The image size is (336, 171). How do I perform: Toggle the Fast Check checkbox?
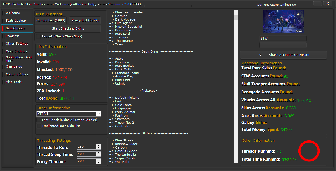[39, 120]
